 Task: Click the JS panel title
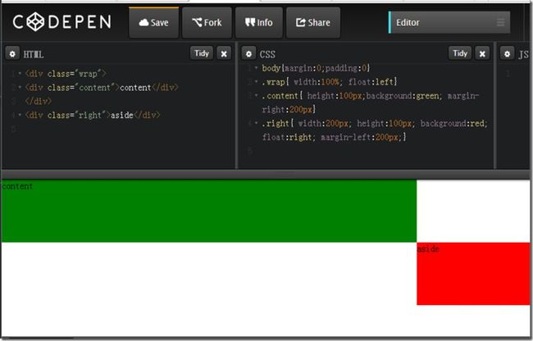pyautogui.click(x=523, y=54)
